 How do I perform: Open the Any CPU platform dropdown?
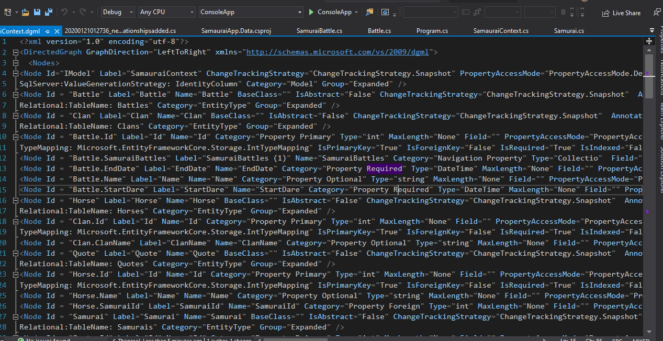[167, 12]
